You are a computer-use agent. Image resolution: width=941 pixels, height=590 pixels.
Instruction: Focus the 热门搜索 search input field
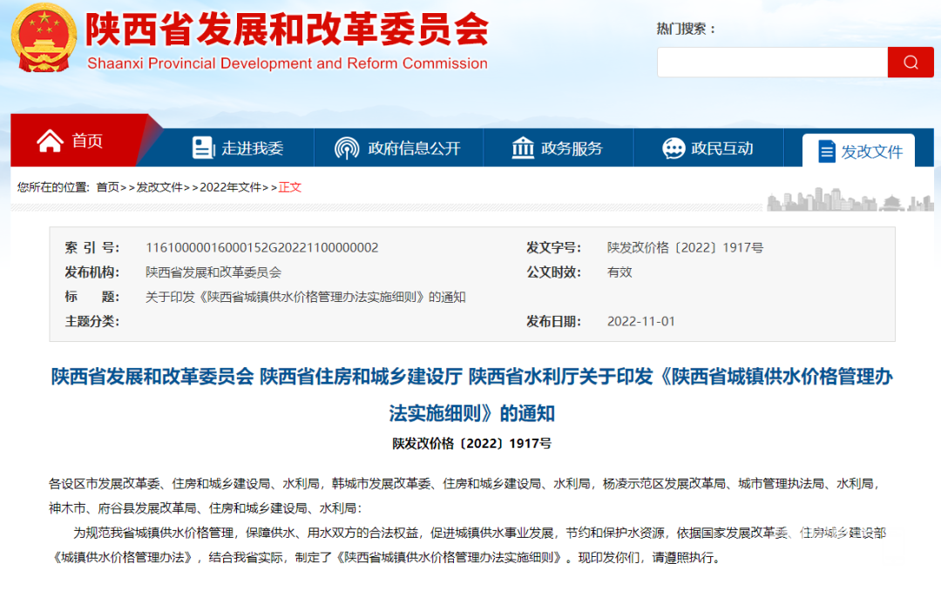771,63
